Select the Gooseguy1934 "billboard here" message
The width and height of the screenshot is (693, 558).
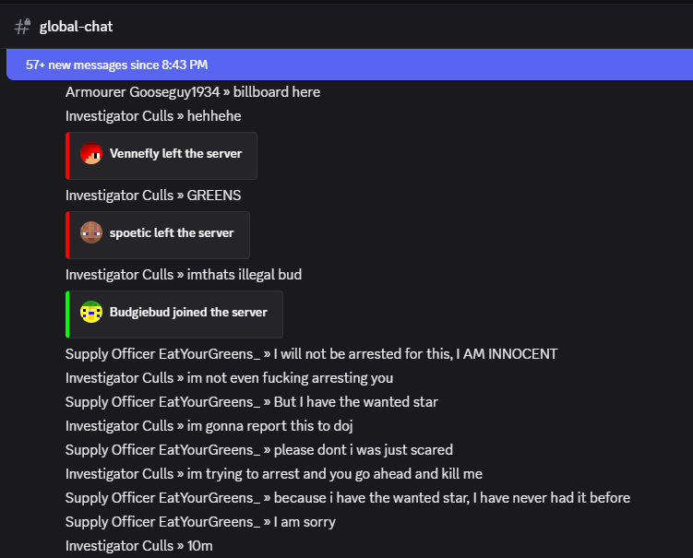(x=193, y=92)
